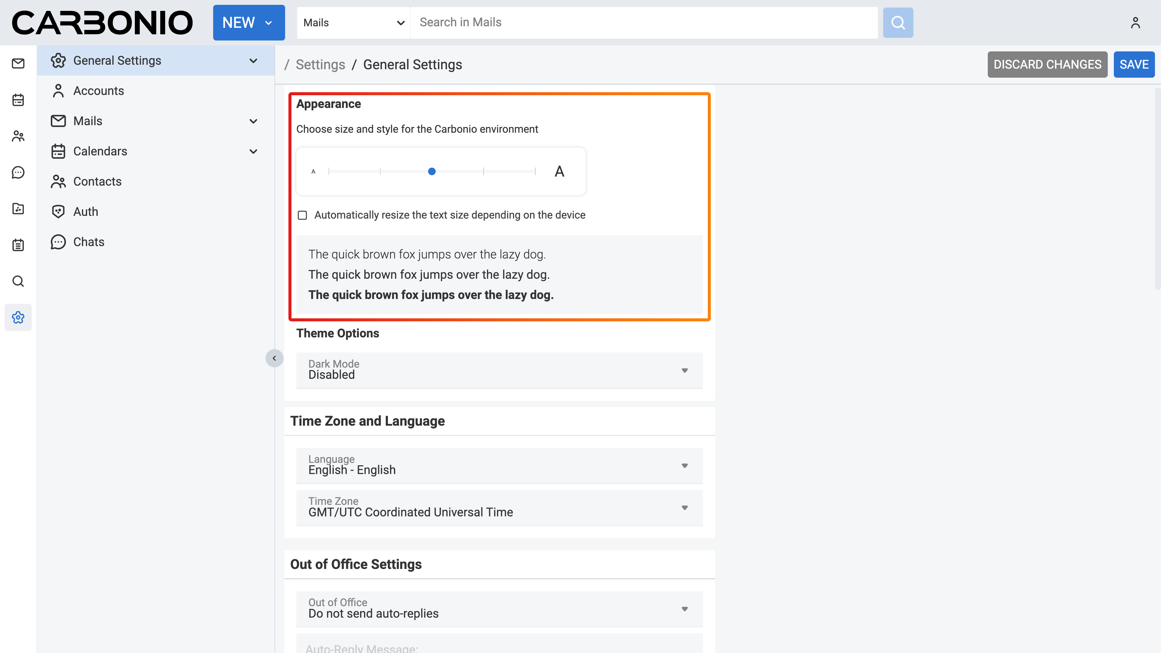This screenshot has width=1161, height=653.
Task: Click the font size slider handle
Action: pos(432,171)
